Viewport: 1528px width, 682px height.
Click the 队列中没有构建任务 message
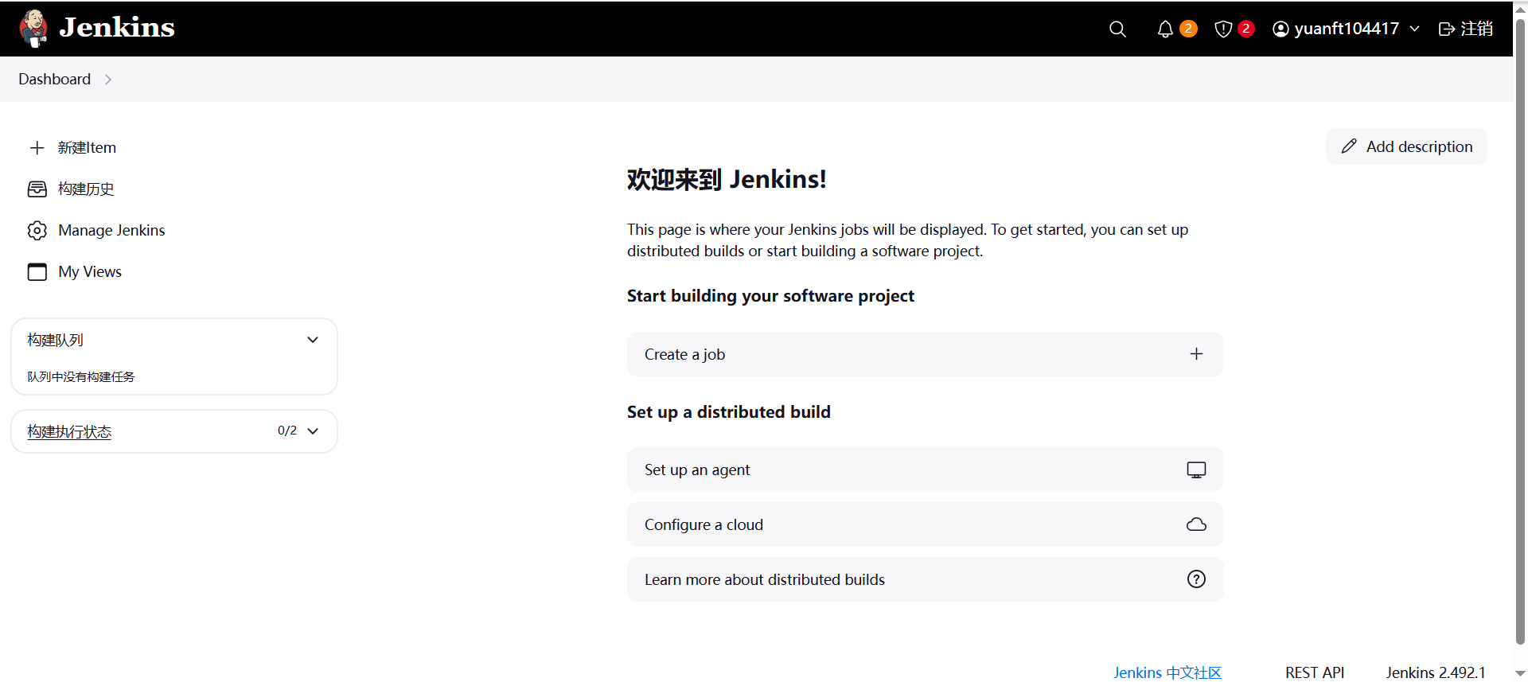81,376
